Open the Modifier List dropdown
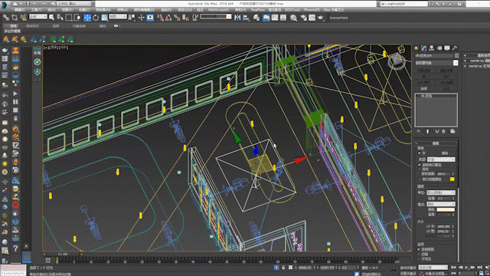The height and width of the screenshot is (276, 490). point(436,63)
